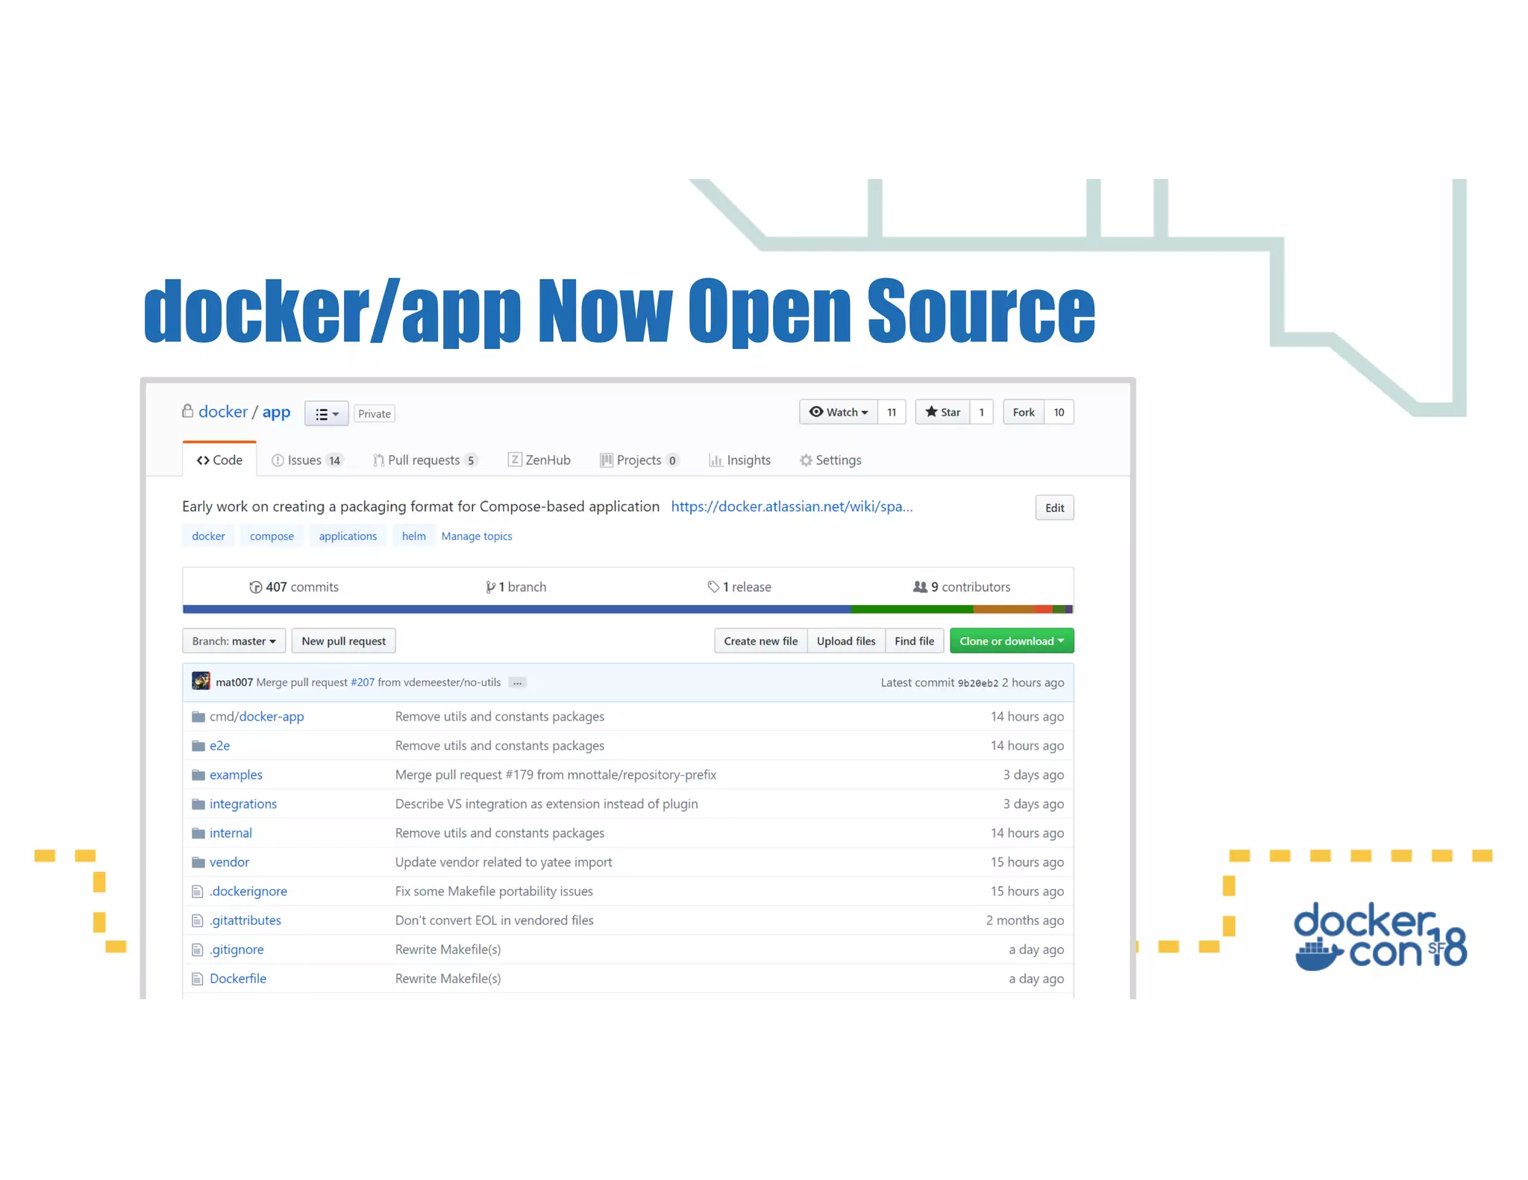Edit the repository description
This screenshot has height=1180, width=1528.
(1054, 508)
